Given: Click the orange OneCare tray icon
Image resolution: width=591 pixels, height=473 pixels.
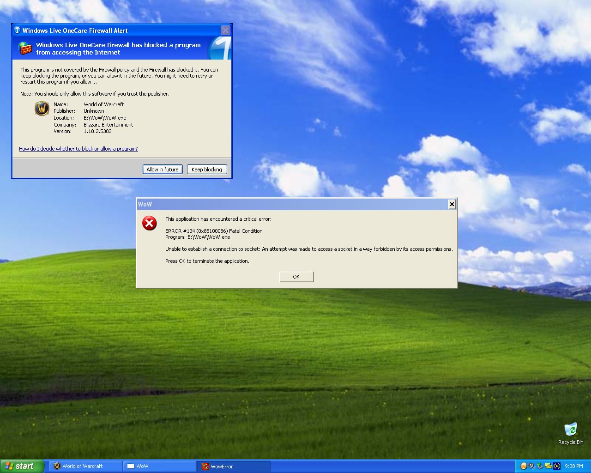Looking at the screenshot, I should tap(523, 466).
